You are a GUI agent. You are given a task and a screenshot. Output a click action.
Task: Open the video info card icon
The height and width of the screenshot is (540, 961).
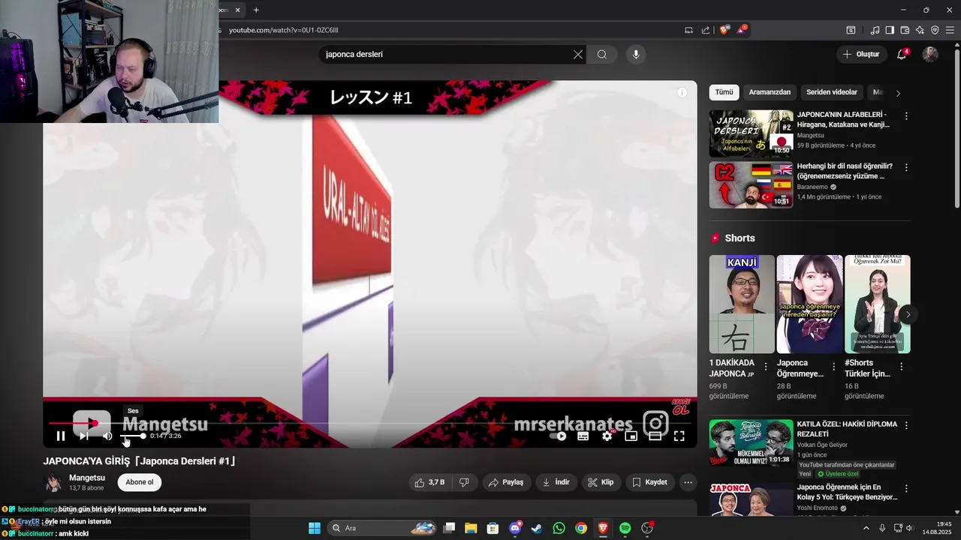coord(682,92)
